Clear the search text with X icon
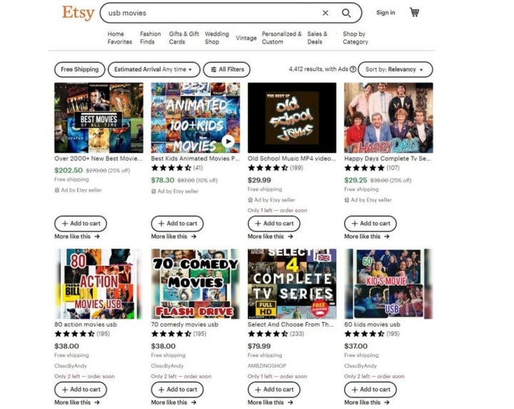The height and width of the screenshot is (409, 514). pos(326,13)
